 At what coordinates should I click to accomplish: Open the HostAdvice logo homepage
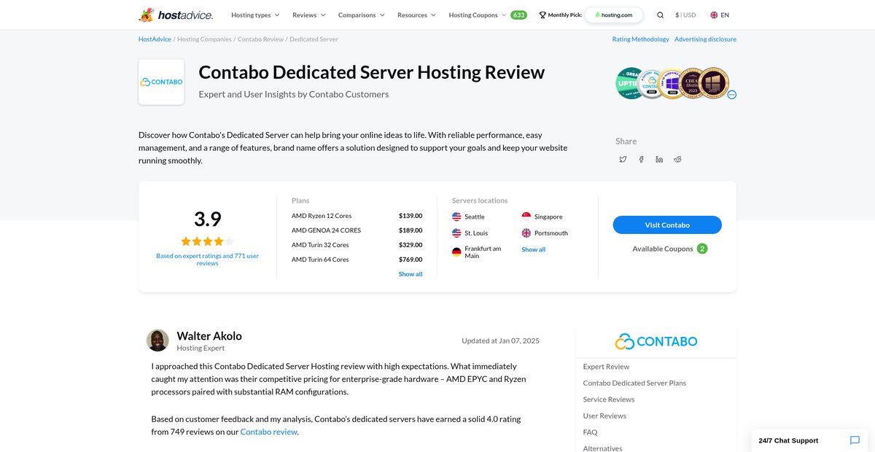pos(176,15)
